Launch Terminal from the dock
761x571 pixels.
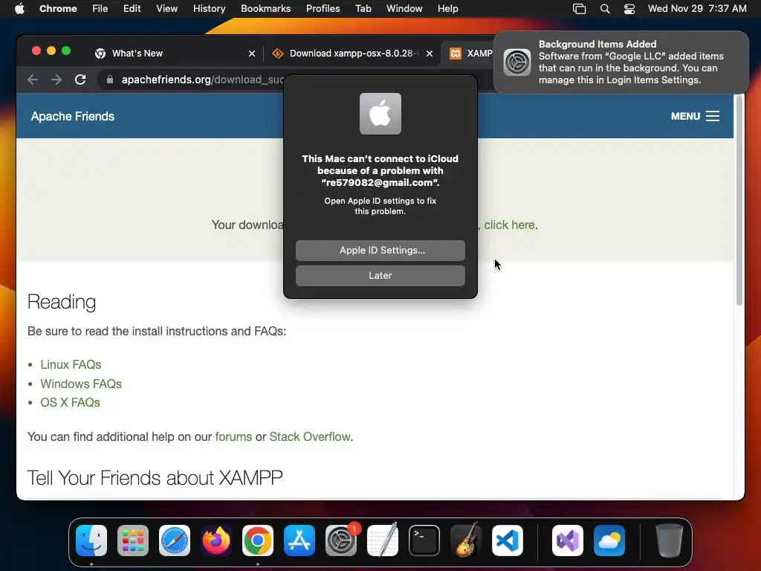[x=424, y=541]
